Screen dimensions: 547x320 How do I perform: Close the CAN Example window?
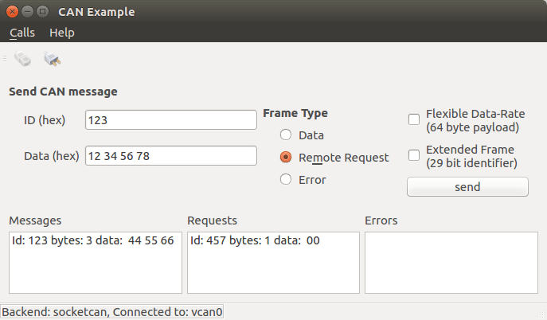pyautogui.click(x=13, y=12)
